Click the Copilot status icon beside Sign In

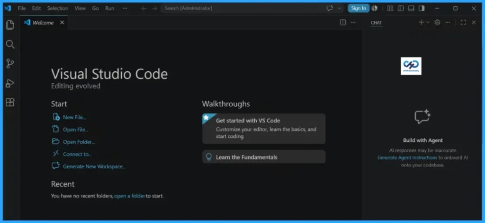point(375,9)
